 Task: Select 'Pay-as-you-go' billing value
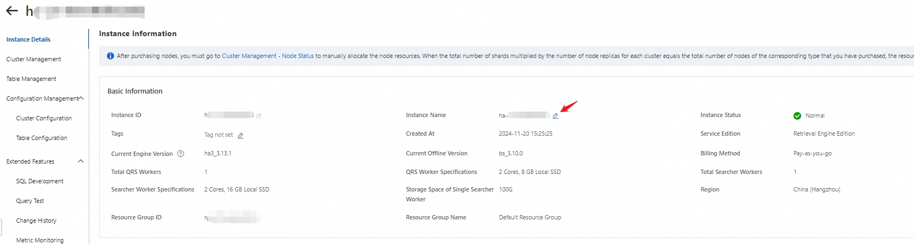(813, 153)
